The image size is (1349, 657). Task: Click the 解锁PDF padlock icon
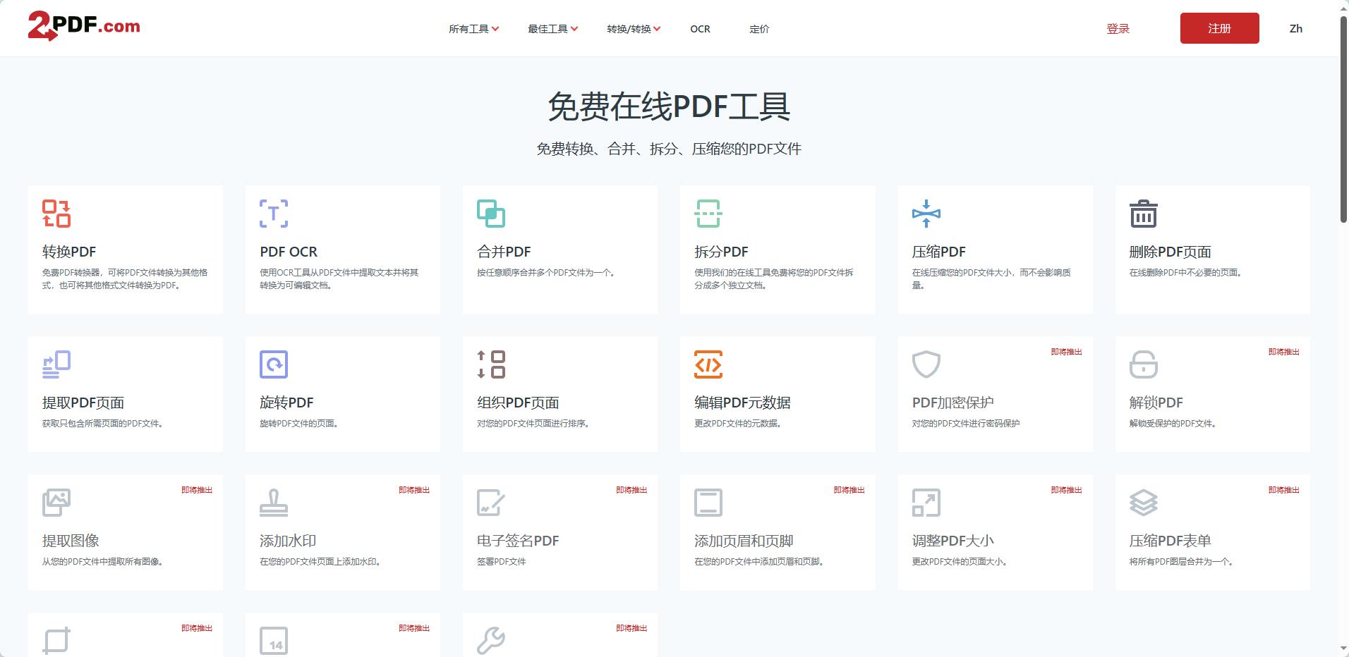(1143, 364)
